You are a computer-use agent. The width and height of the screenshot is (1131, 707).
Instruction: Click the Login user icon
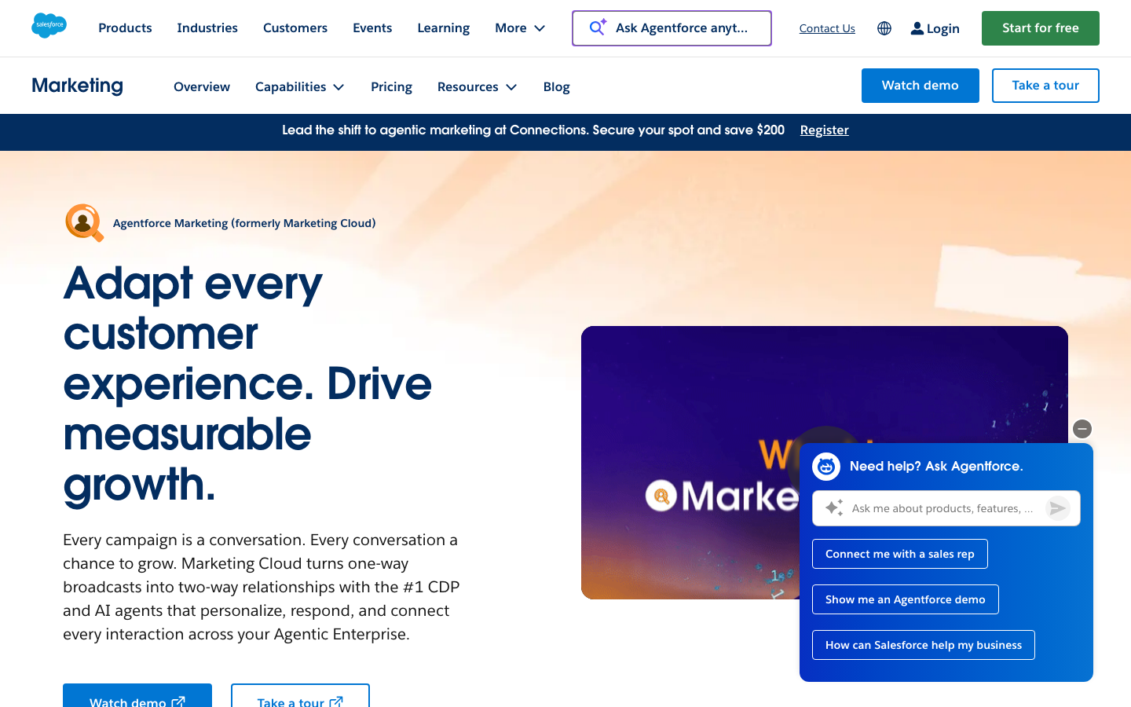[x=917, y=28]
